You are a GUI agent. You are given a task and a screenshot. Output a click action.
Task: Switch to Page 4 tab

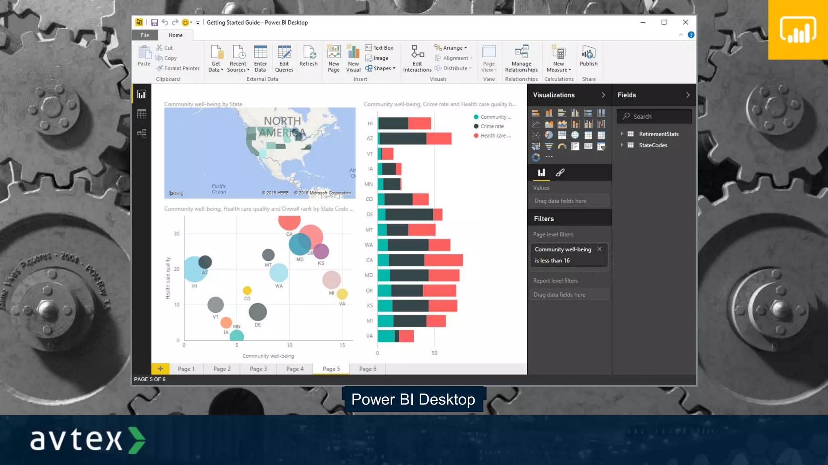click(295, 369)
